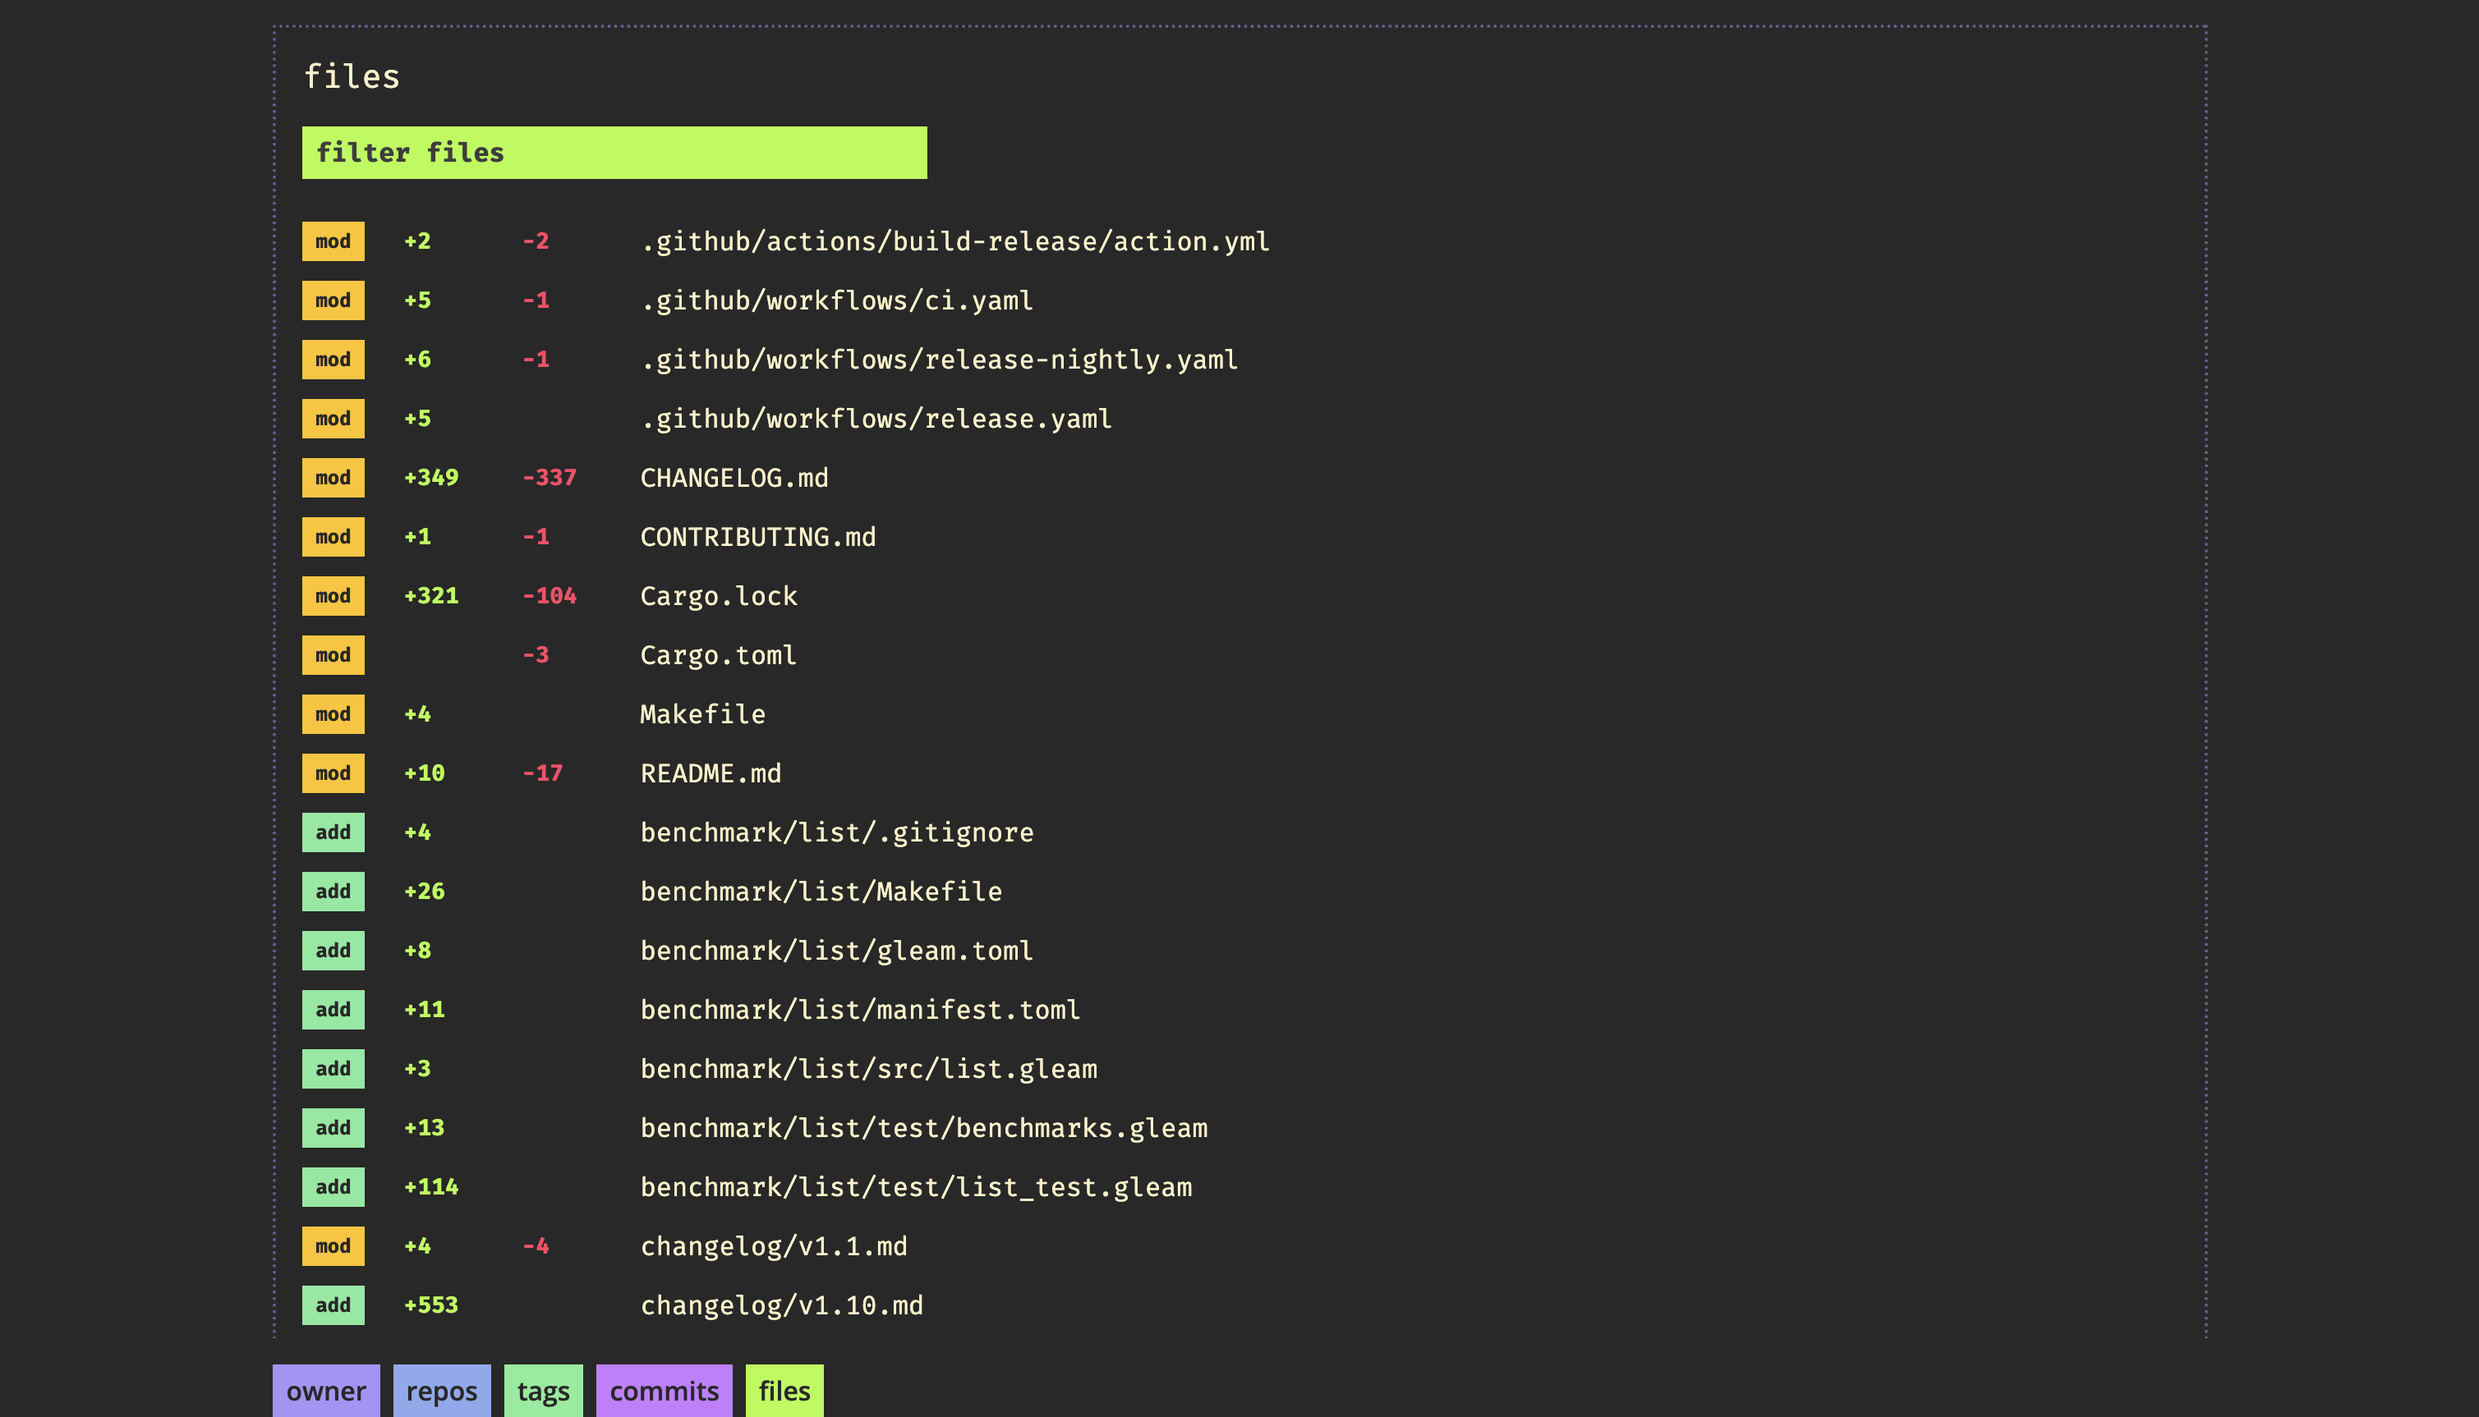Click add badge beside benchmark/list/.gitignore
The height and width of the screenshot is (1417, 2479).
(x=333, y=833)
